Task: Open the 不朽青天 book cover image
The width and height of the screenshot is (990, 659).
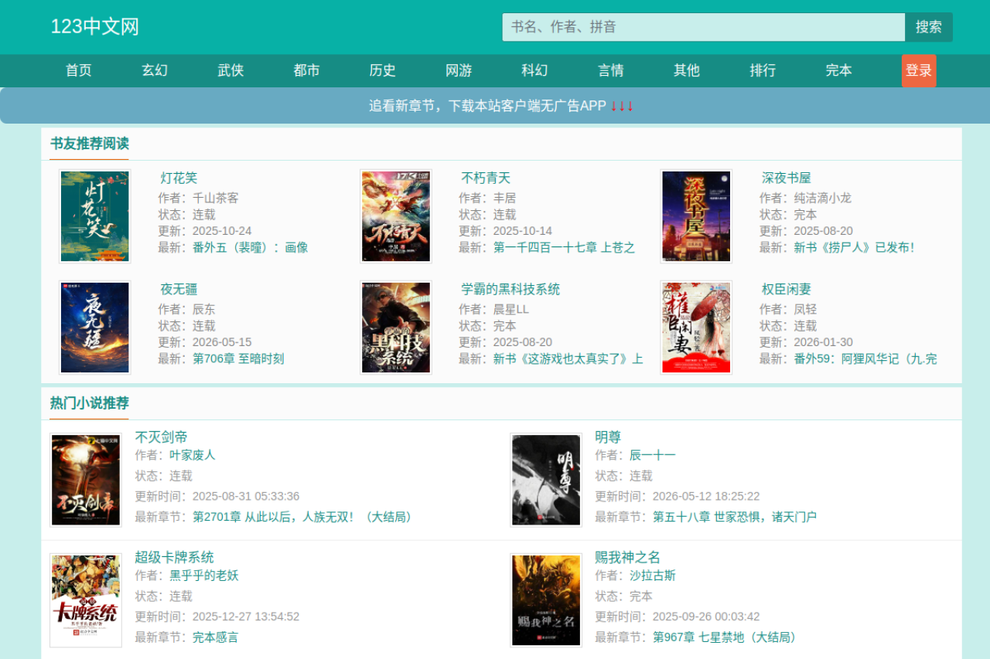Action: click(x=396, y=216)
